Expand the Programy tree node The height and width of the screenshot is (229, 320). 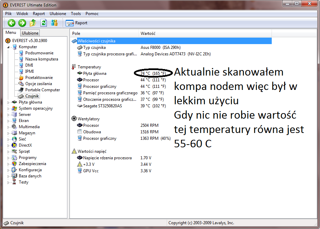click(x=8, y=158)
